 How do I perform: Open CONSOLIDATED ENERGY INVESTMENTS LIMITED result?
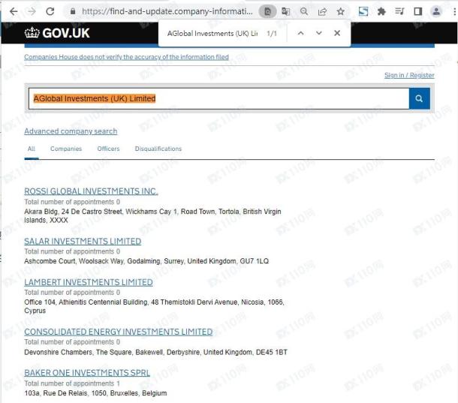119,332
